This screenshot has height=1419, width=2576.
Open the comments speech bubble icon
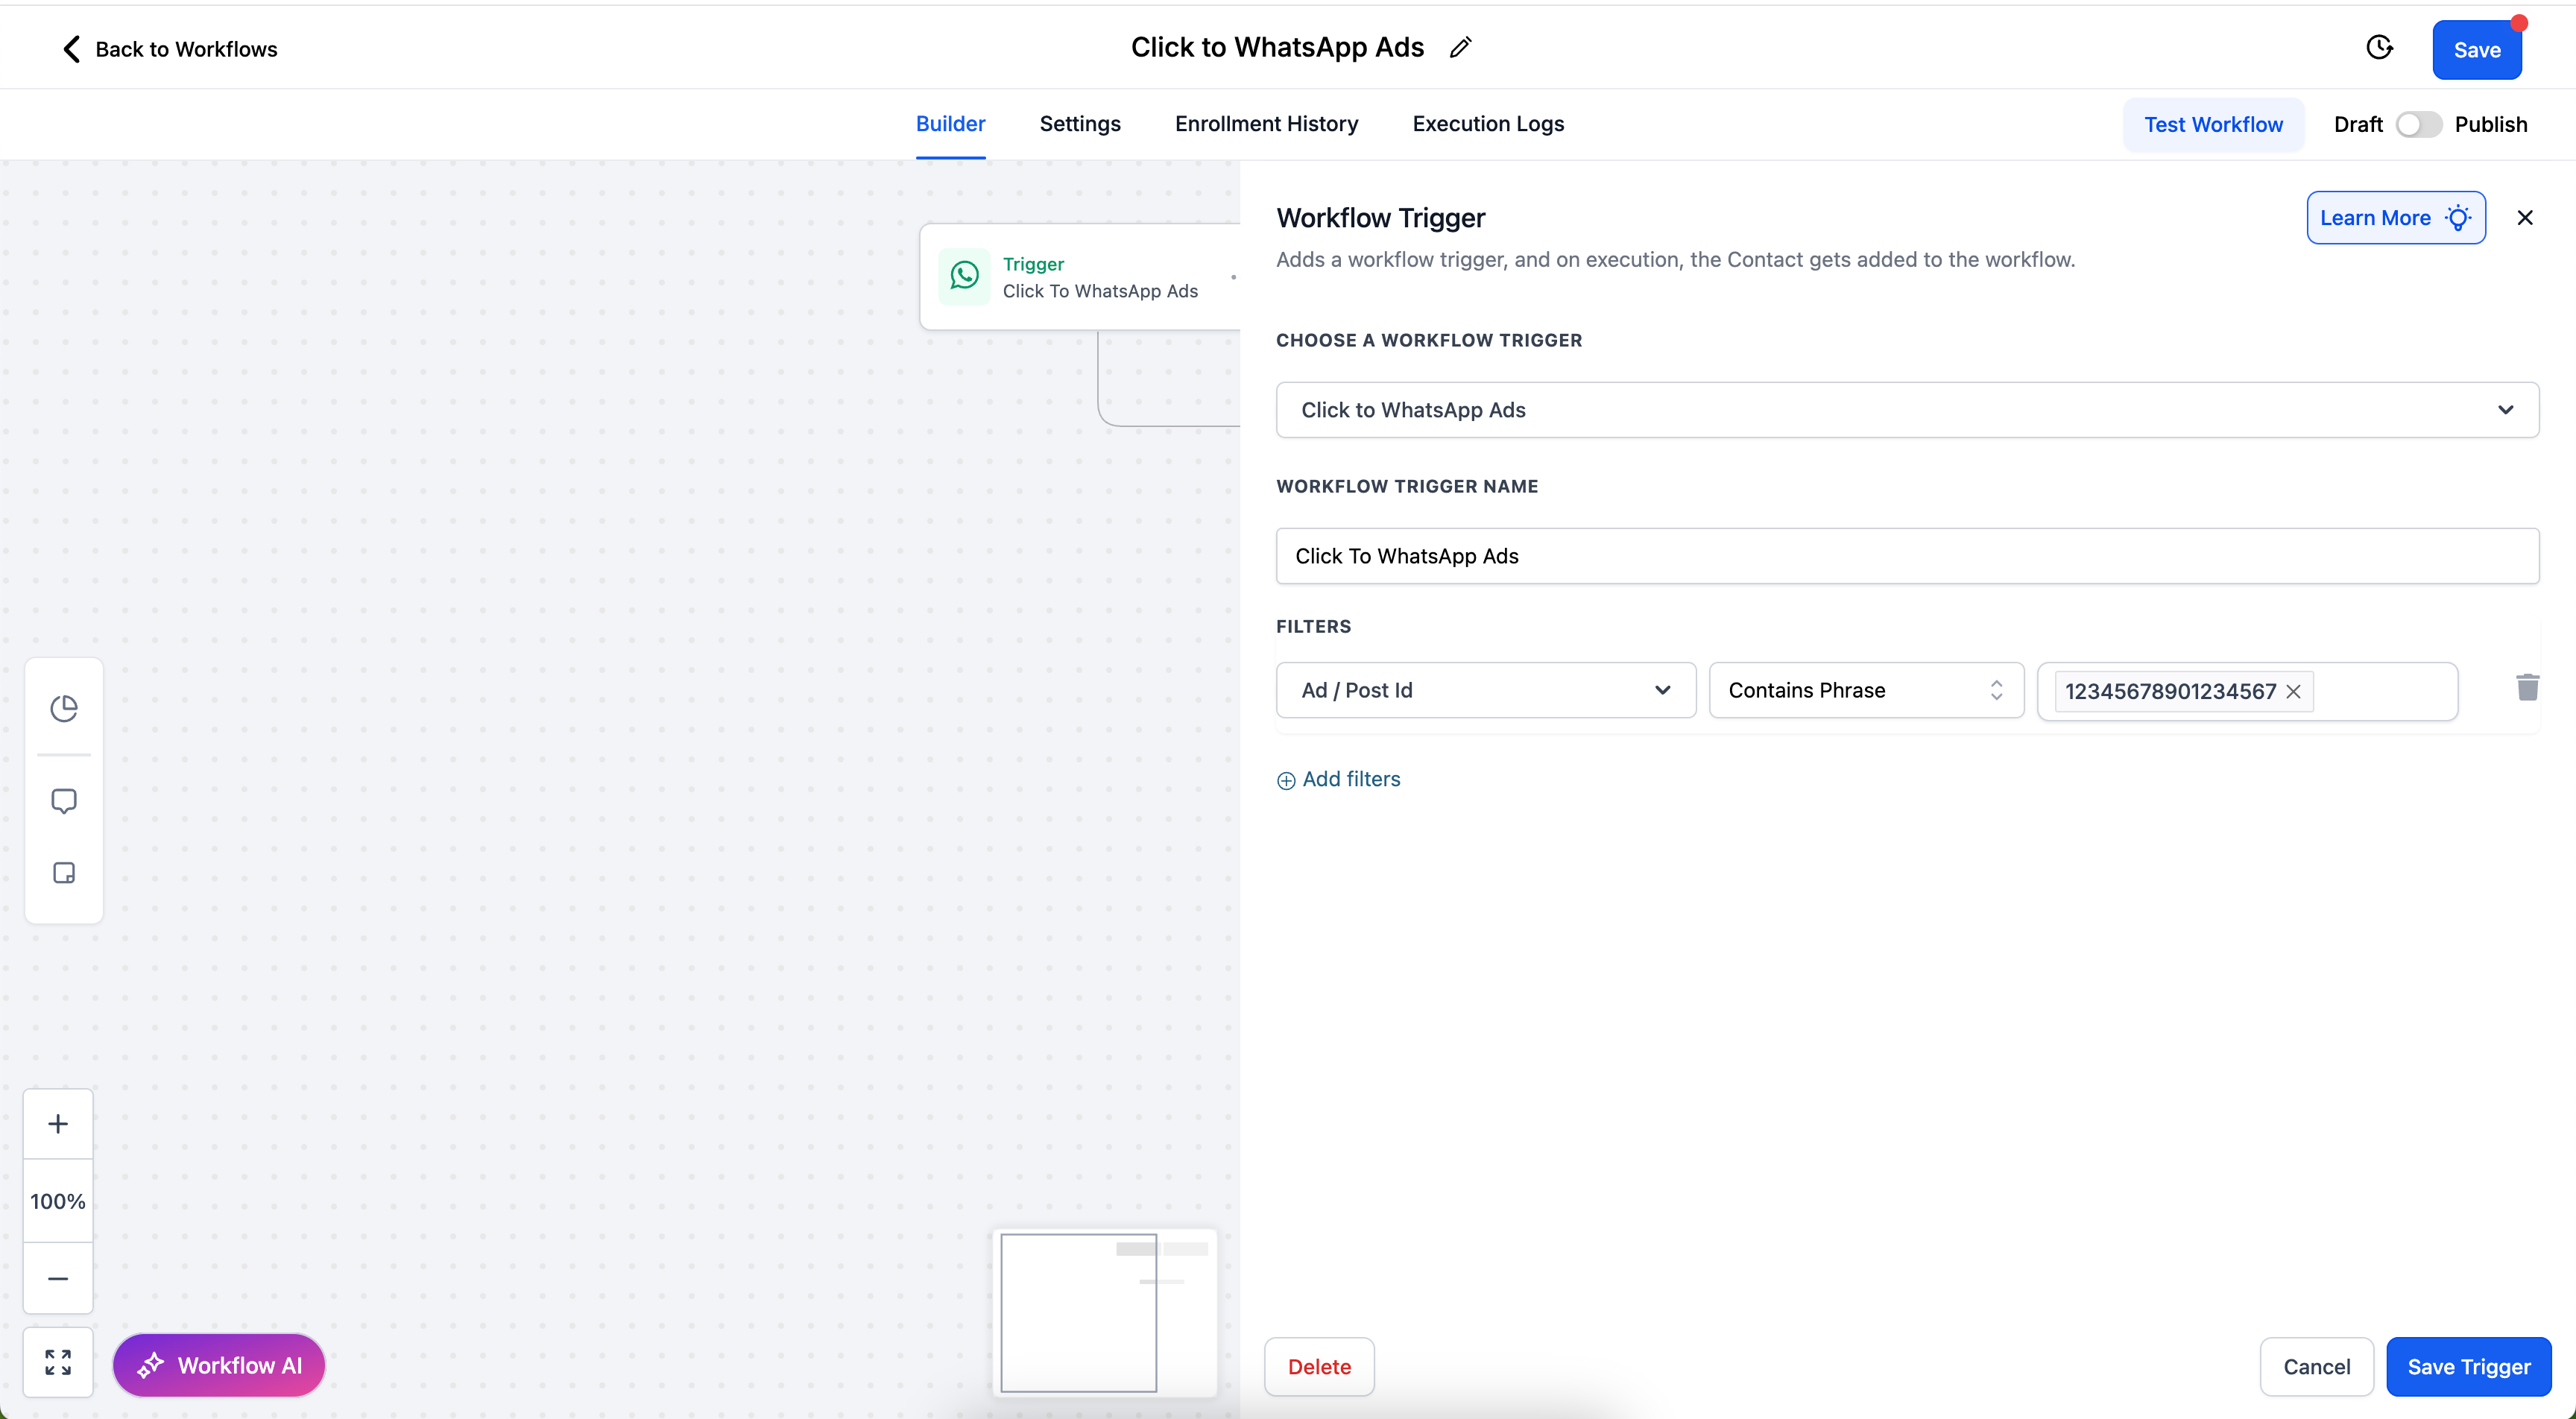(x=64, y=801)
